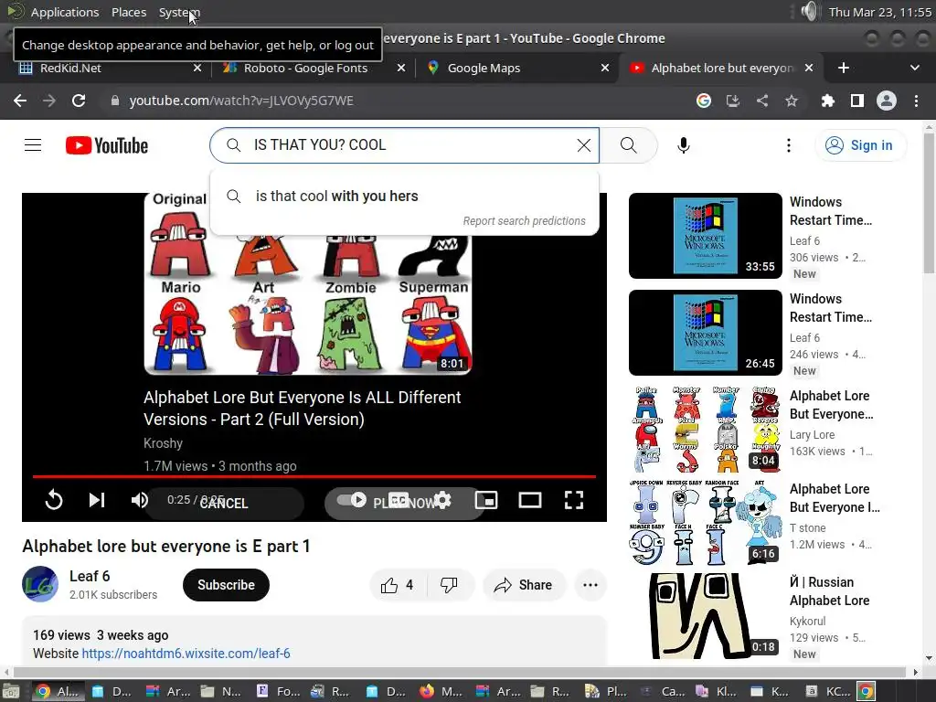Click Report search predictions
The image size is (936, 702).
(x=524, y=221)
